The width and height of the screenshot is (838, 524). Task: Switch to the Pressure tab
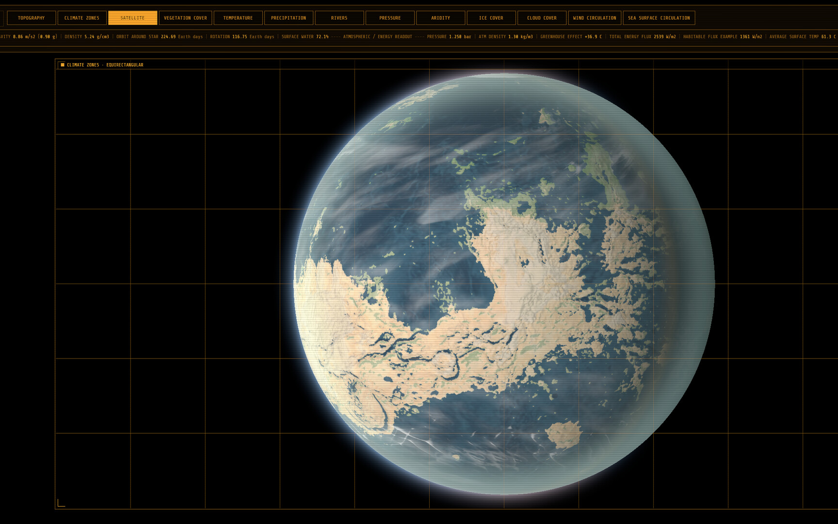390,18
